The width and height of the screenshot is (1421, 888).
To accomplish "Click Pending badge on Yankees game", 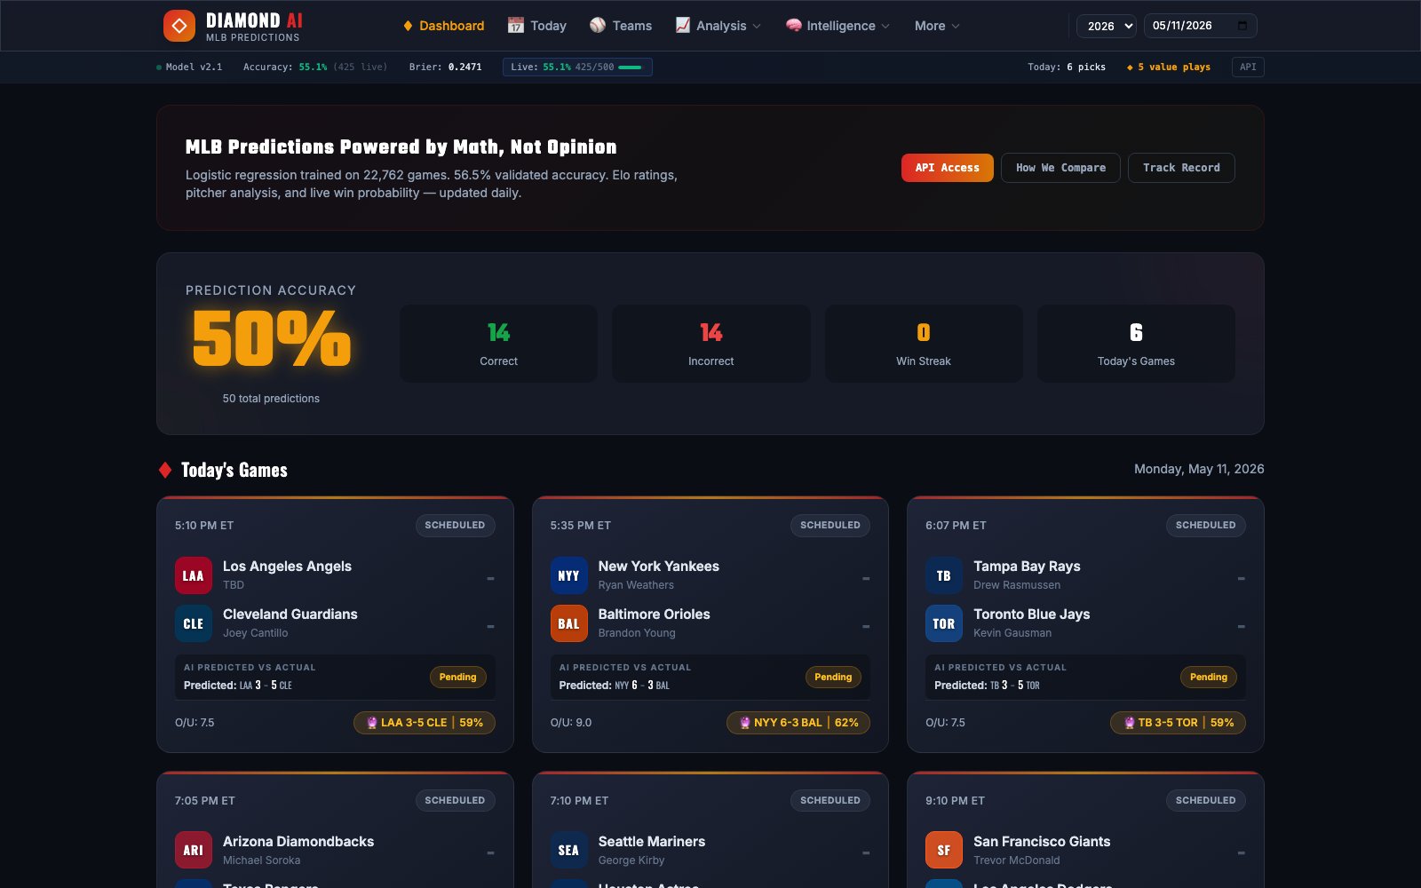I will tap(833, 677).
